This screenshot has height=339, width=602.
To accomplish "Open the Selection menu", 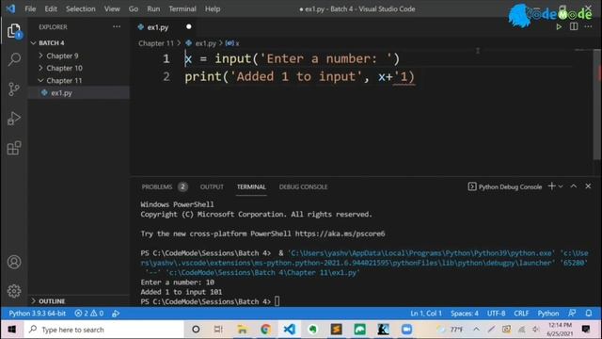I will coord(81,8).
